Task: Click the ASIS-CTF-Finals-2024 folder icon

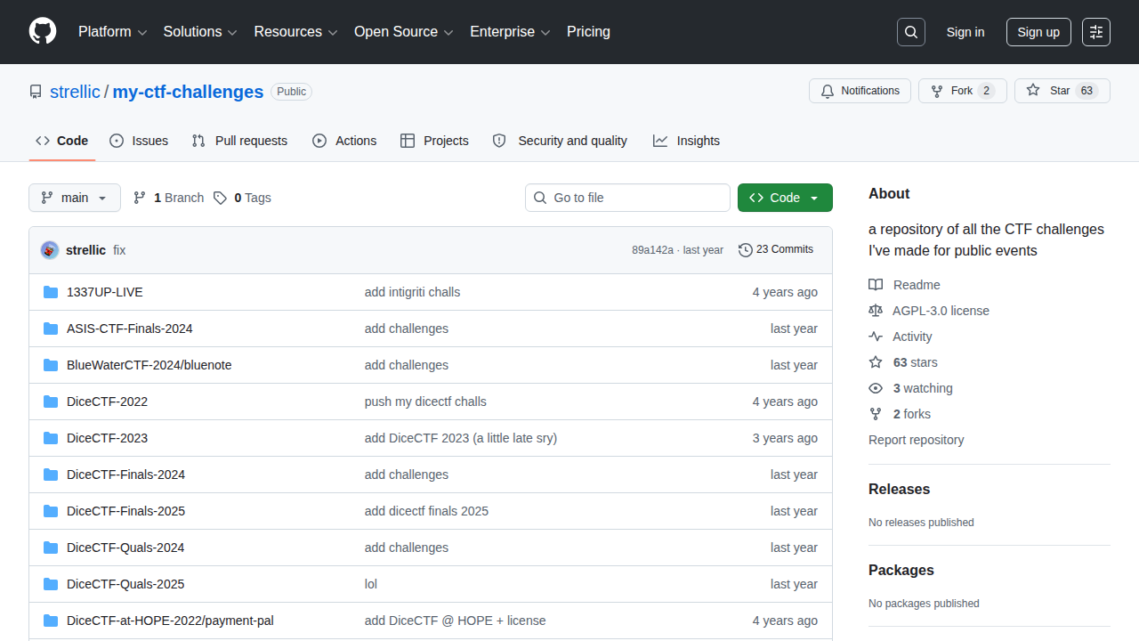Action: click(51, 329)
